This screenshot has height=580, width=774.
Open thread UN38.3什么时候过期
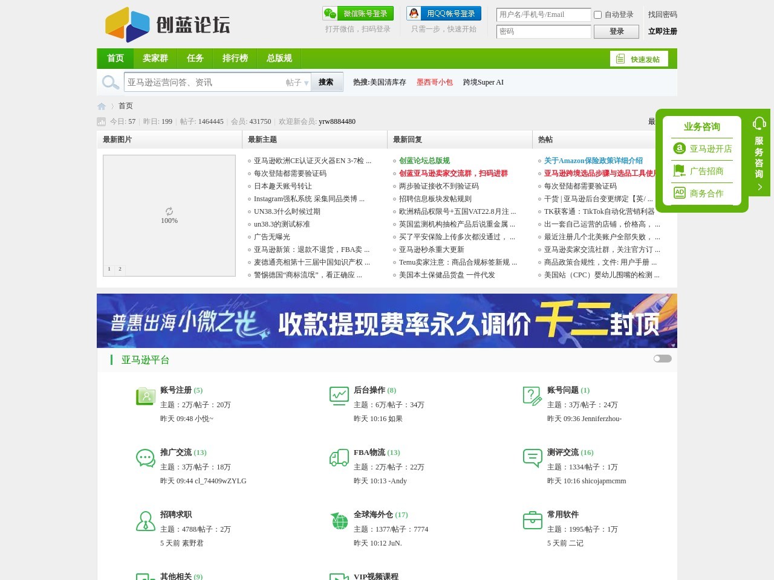pyautogui.click(x=287, y=211)
